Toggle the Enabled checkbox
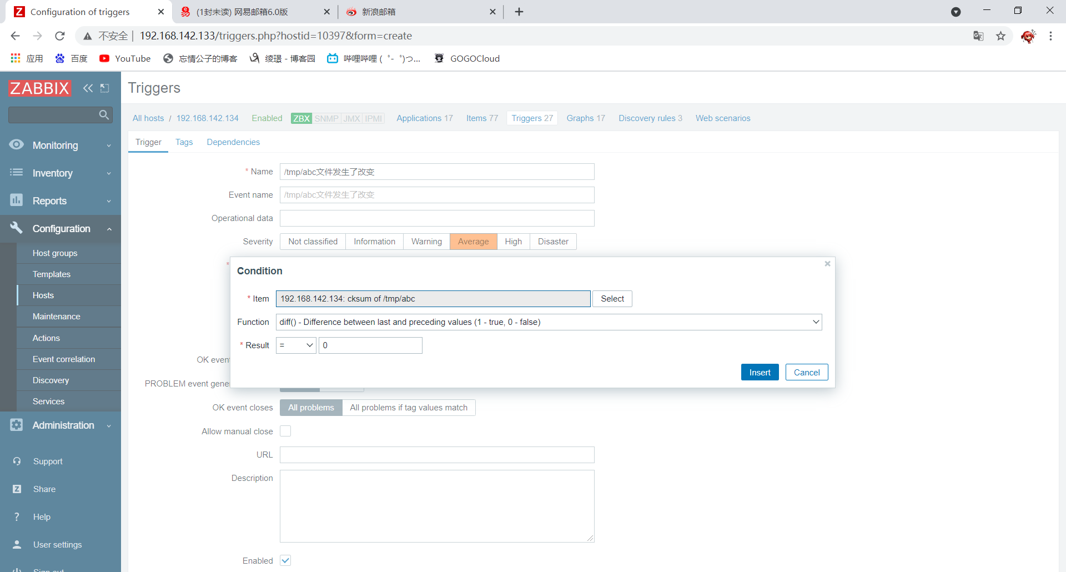 click(x=285, y=560)
